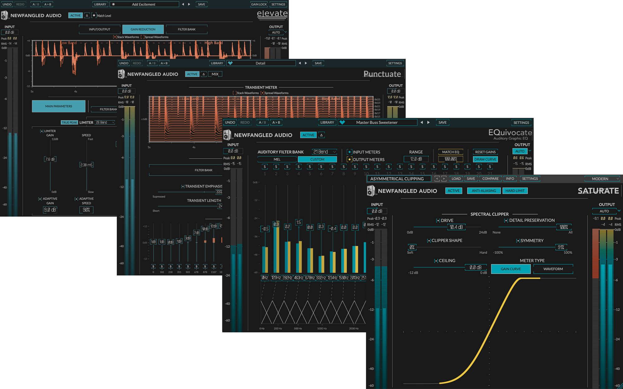Select Main Parameters tab in Elevate

pyautogui.click(x=59, y=106)
